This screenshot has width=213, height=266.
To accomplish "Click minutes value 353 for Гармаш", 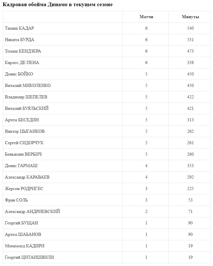I will (190, 166).
